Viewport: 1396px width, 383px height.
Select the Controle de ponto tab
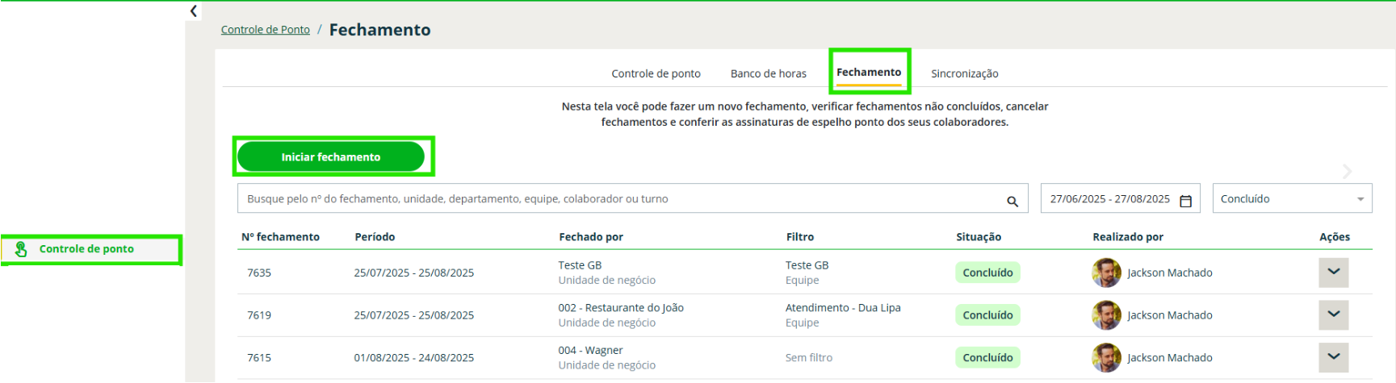656,73
